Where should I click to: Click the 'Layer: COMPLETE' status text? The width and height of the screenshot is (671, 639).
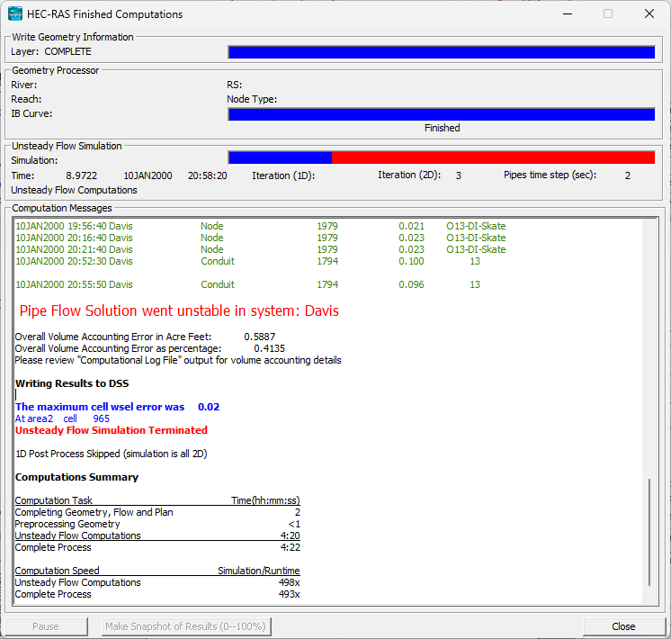pos(51,51)
